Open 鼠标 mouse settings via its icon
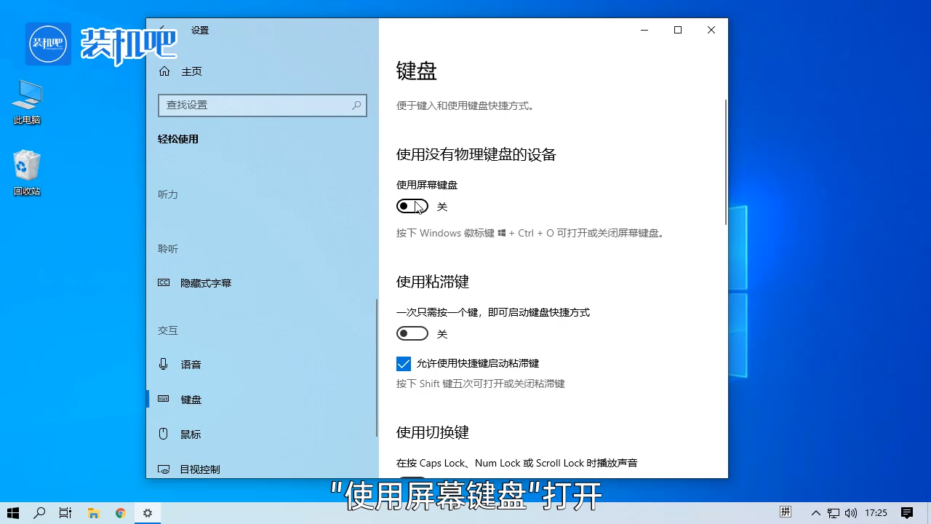The width and height of the screenshot is (931, 524). tap(163, 434)
